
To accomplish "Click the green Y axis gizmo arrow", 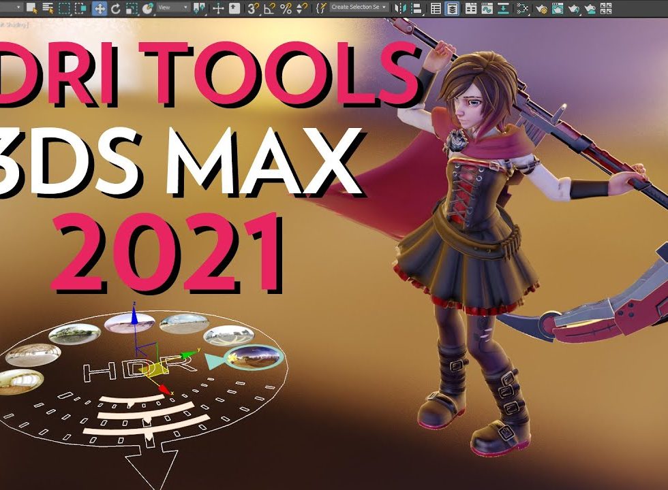I will pyautogui.click(x=188, y=353).
